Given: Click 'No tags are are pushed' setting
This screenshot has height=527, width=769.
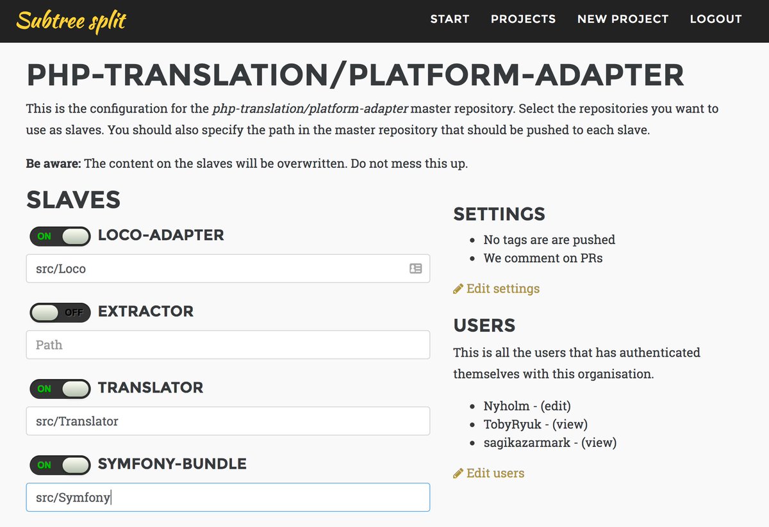Looking at the screenshot, I should pos(549,239).
